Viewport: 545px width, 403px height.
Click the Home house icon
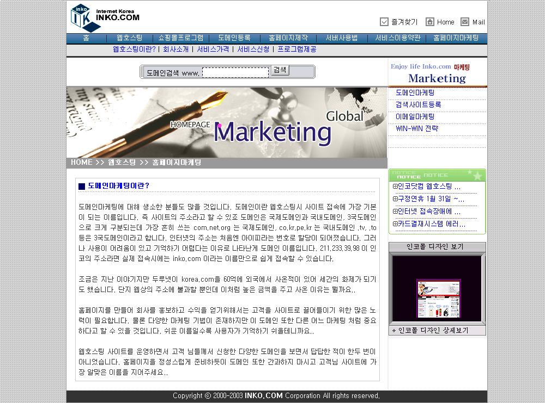430,22
